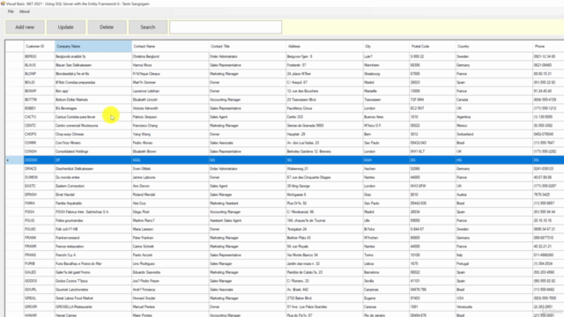This screenshot has height=317, width=564.
Task: Click the City column header
Action: pos(386,47)
